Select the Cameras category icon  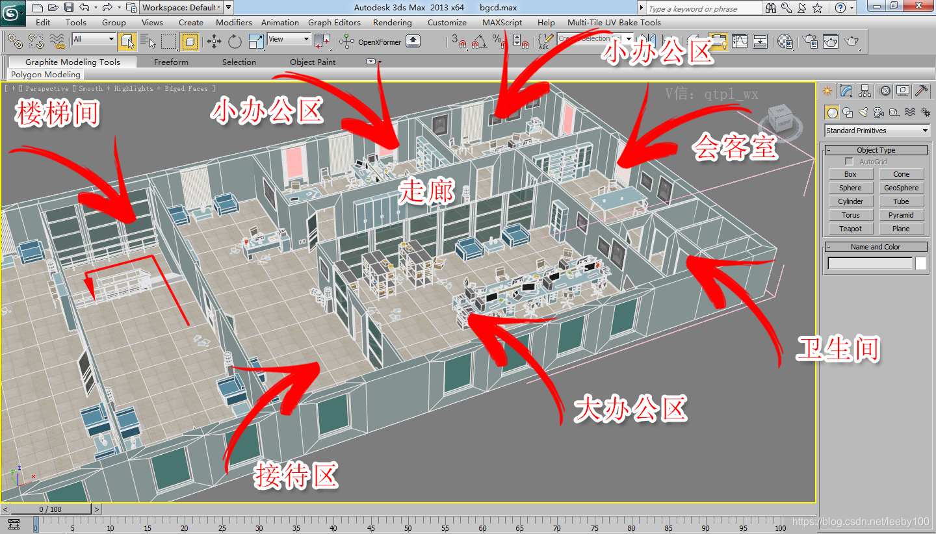point(879,112)
